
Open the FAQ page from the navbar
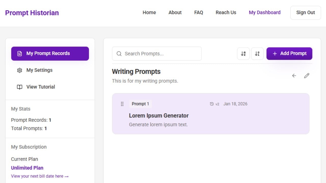pyautogui.click(x=199, y=12)
